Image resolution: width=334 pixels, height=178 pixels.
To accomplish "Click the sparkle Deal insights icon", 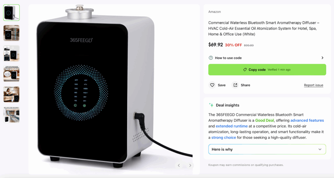I will click(211, 105).
